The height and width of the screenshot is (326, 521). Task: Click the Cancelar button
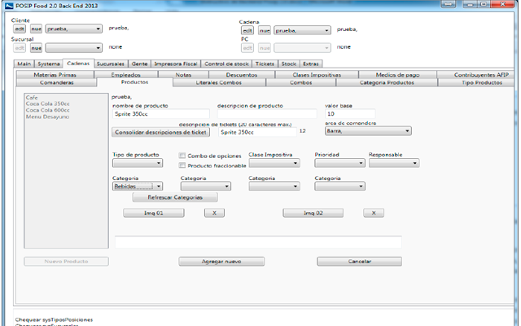(359, 262)
